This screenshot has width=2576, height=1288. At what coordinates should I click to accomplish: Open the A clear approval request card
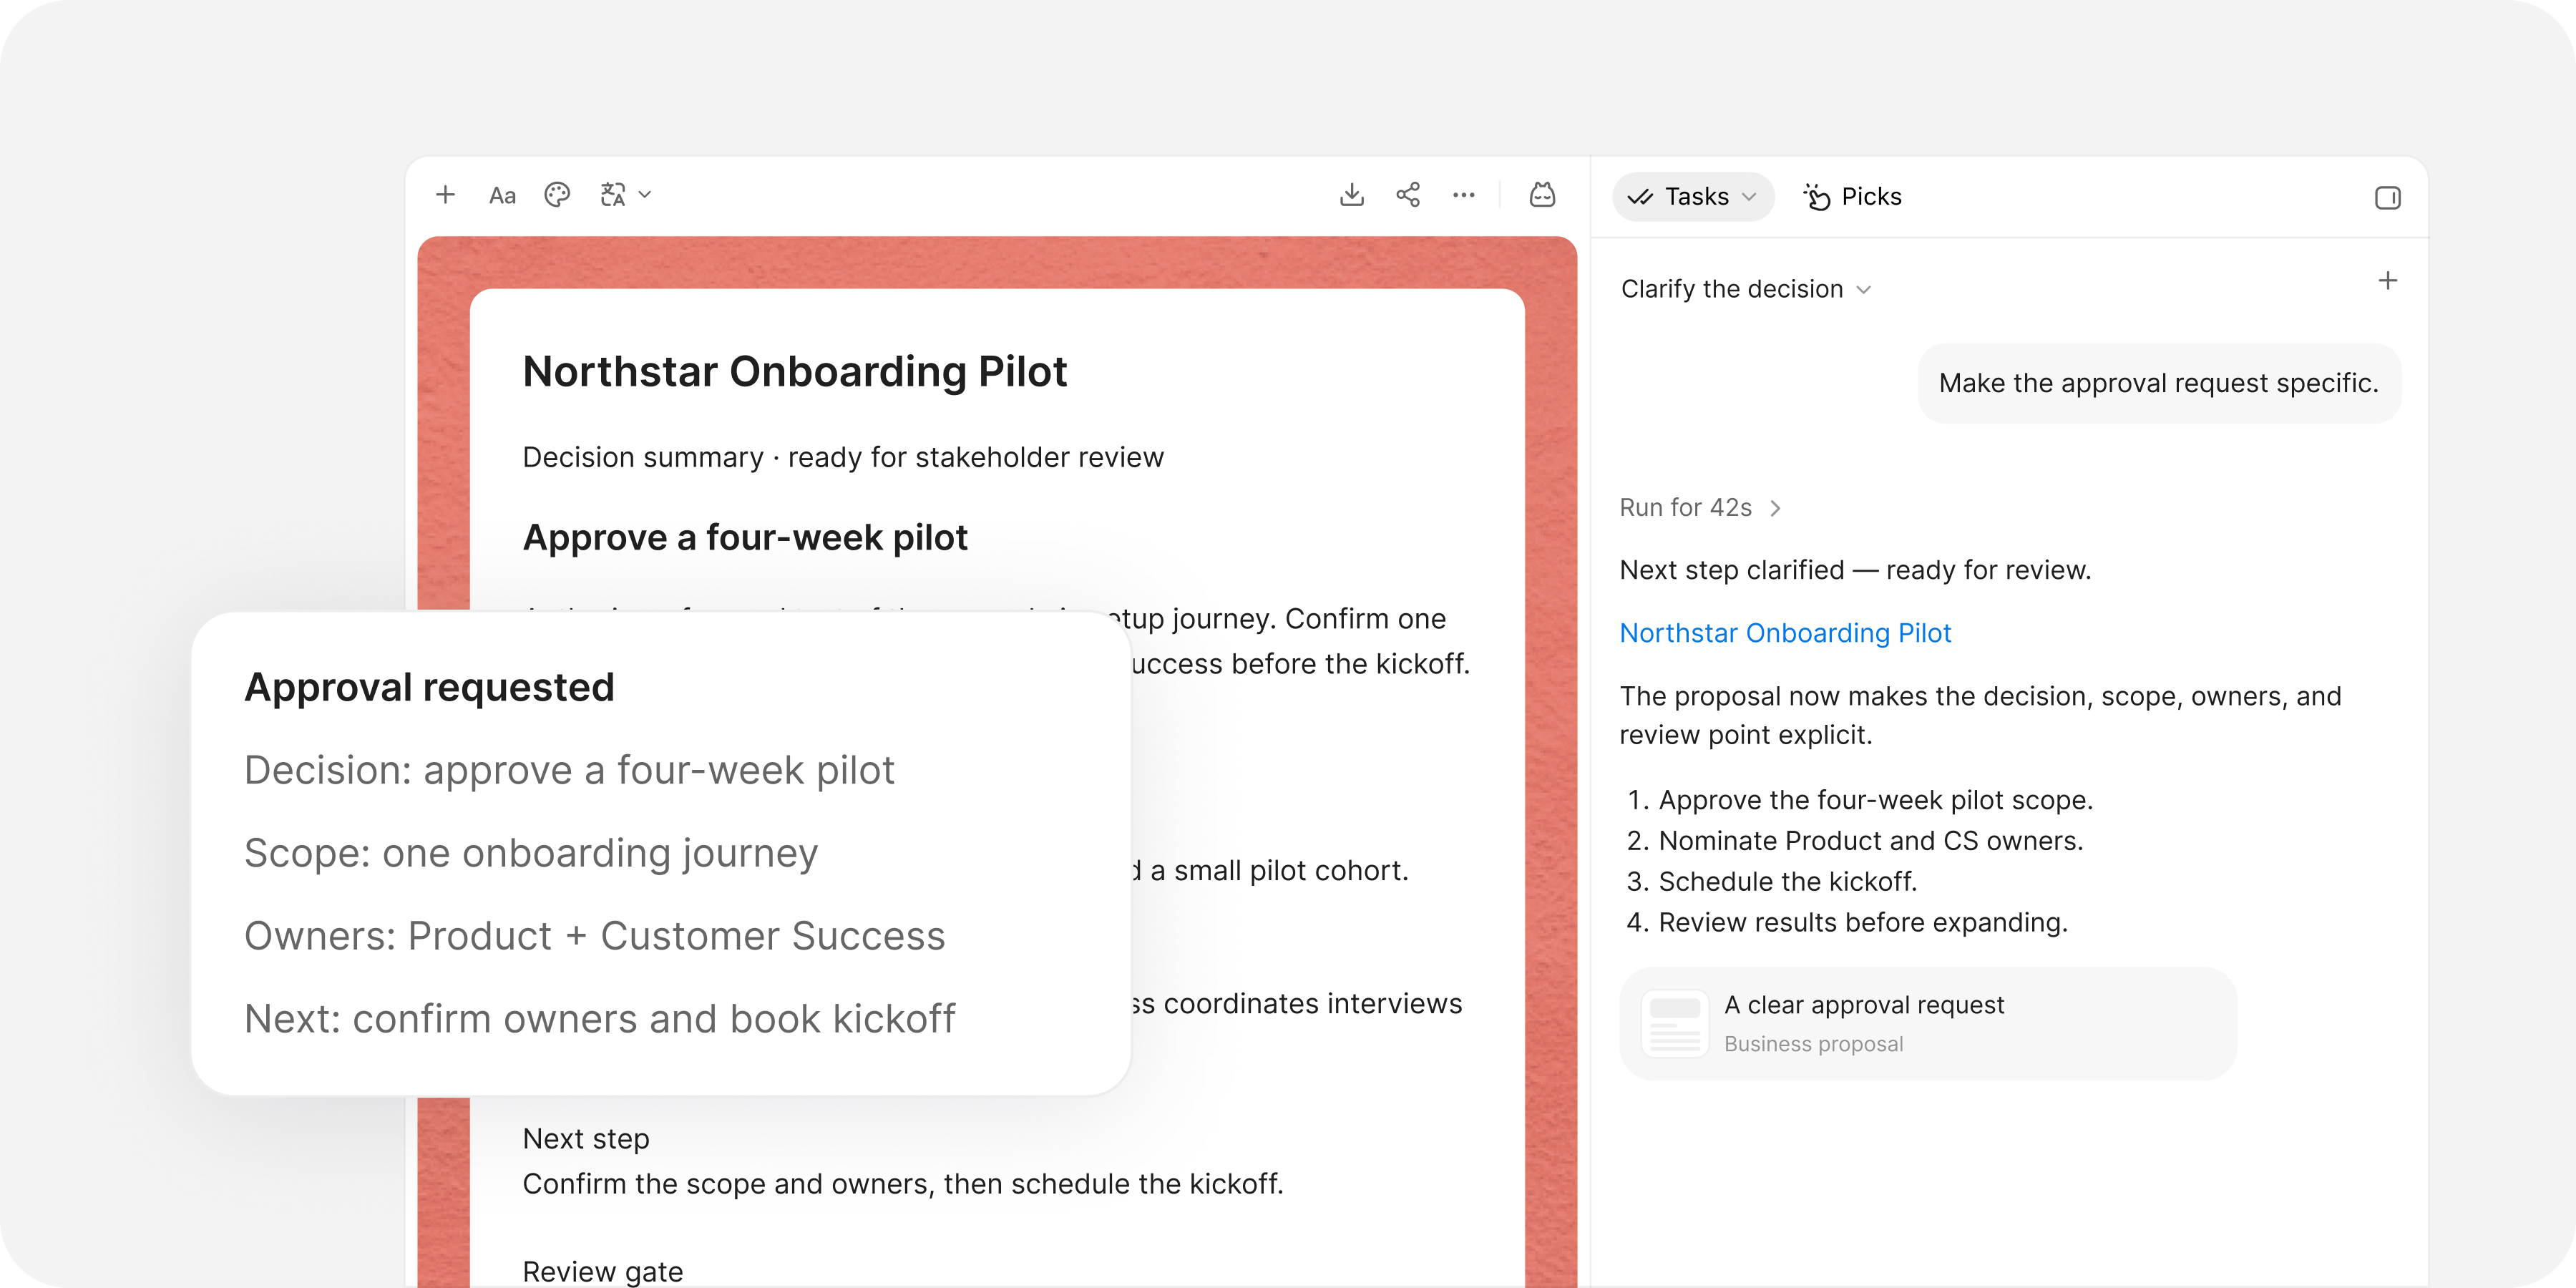(x=1927, y=1023)
